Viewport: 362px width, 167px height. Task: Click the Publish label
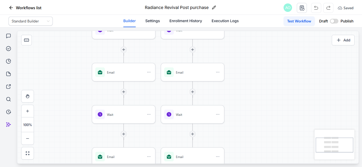(347, 21)
